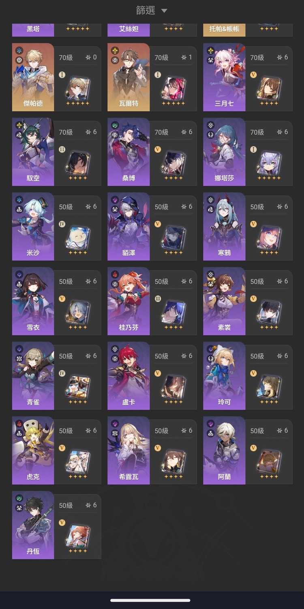
Task: Tap the superimposition V badge on 雪衣
Action: 62,299
